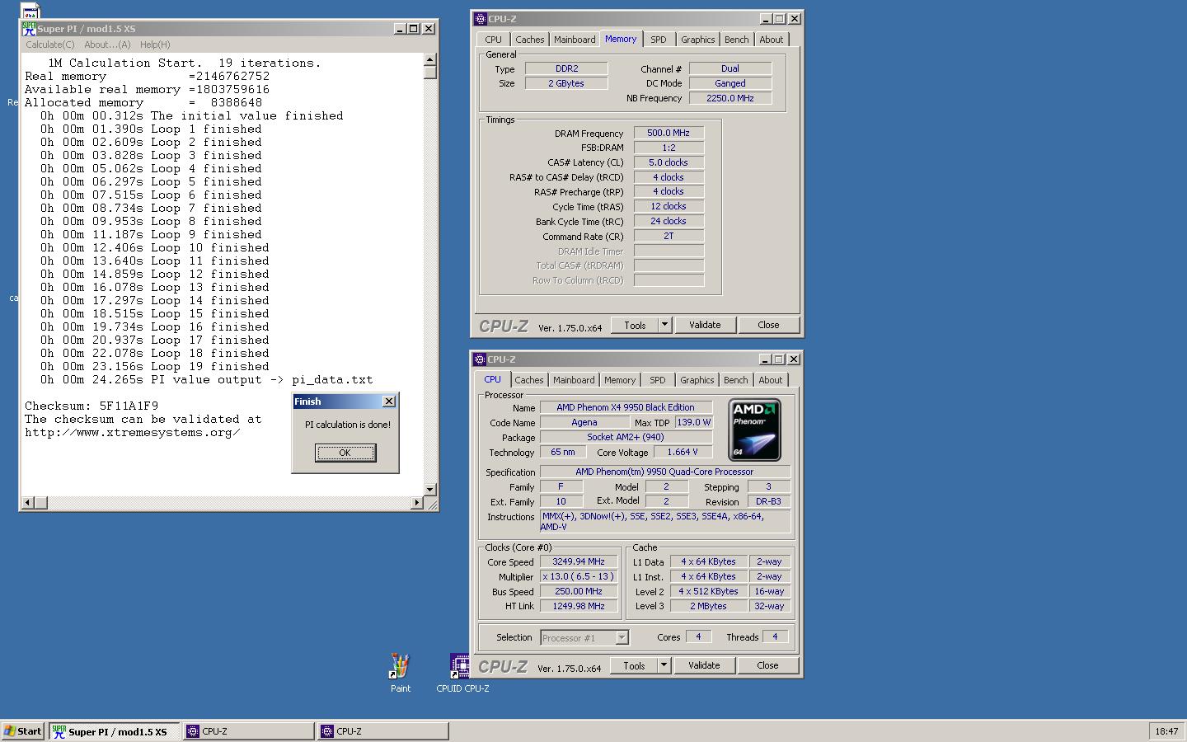Image resolution: width=1187 pixels, height=742 pixels.
Task: Click Close button in lower CPU-Z window
Action: [x=767, y=665]
